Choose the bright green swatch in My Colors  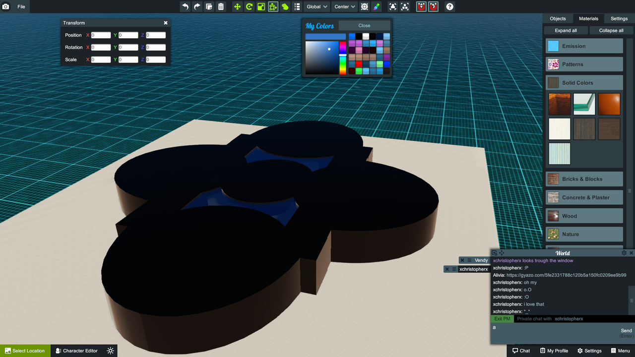click(x=359, y=71)
